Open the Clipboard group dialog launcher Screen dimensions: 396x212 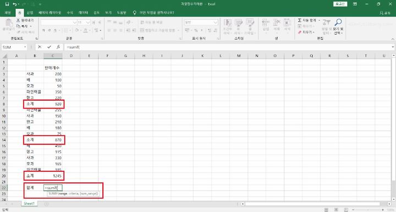tap(37, 39)
